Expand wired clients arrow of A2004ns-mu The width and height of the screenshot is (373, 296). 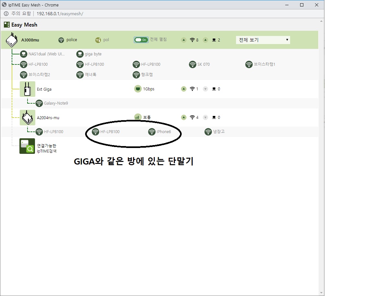pyautogui.click(x=206, y=117)
